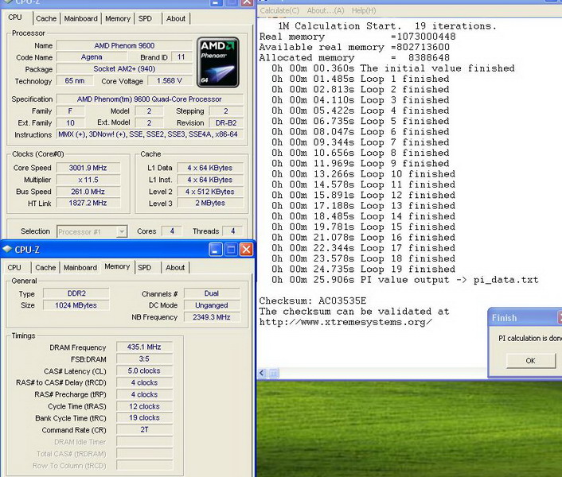Click the Core Voltage value 1.568 V
Screen dimensions: 562x477
[x=170, y=81]
